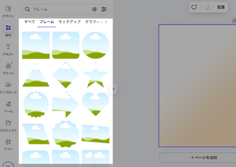
Task: Open the ツール (Tools) sidebar panel
Action: 8,107
